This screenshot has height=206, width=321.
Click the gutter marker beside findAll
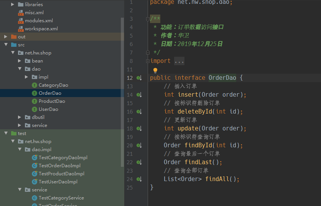[139, 179]
